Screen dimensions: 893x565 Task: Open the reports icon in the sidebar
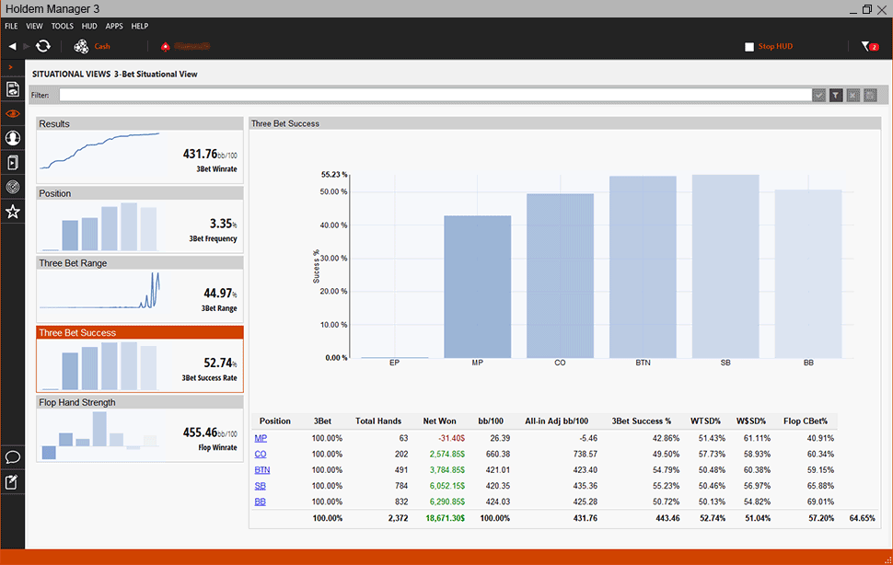click(x=13, y=89)
